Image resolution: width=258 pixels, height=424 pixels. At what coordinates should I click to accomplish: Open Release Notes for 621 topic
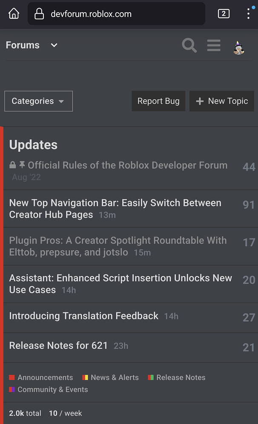click(x=57, y=345)
